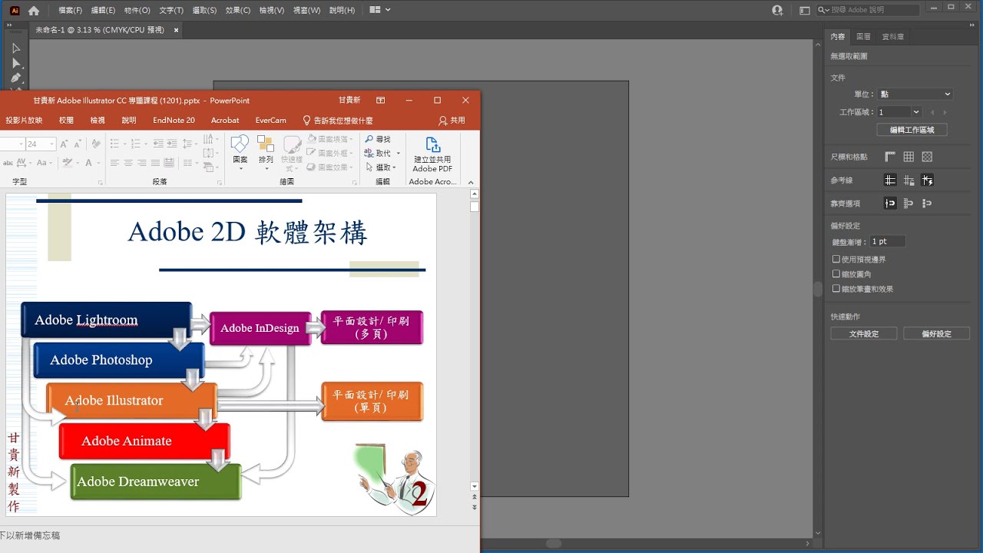Show rulers icon in 尺標和格點 row
This screenshot has width=983, height=553.
click(x=890, y=157)
